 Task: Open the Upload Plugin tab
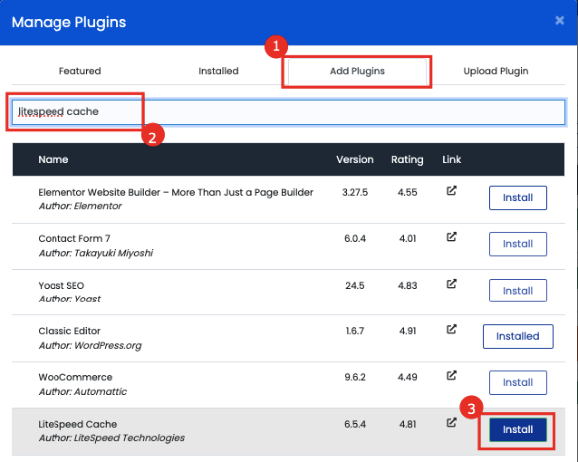[x=496, y=71]
